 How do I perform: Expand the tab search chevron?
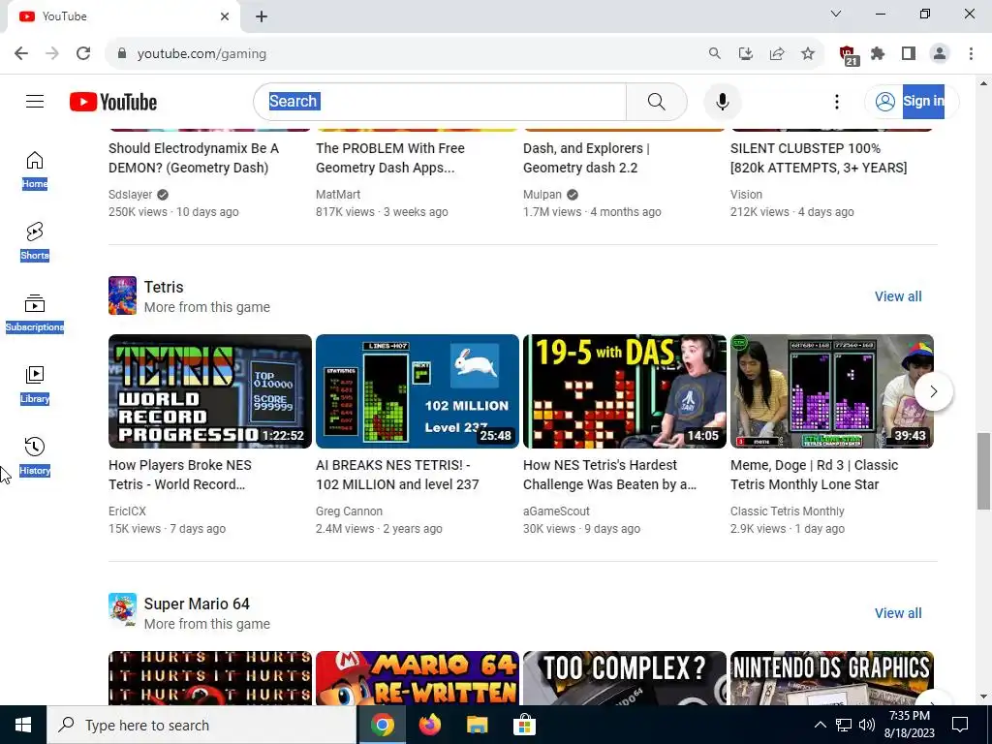(x=836, y=14)
